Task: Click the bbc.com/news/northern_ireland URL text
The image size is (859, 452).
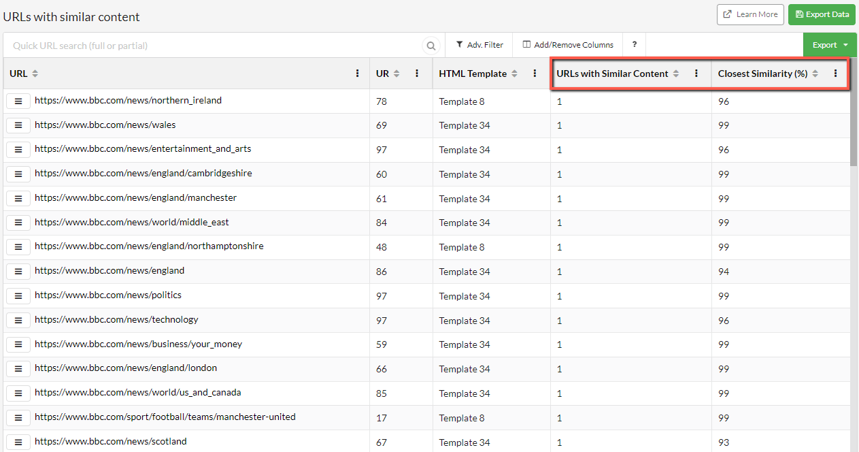Action: (129, 100)
